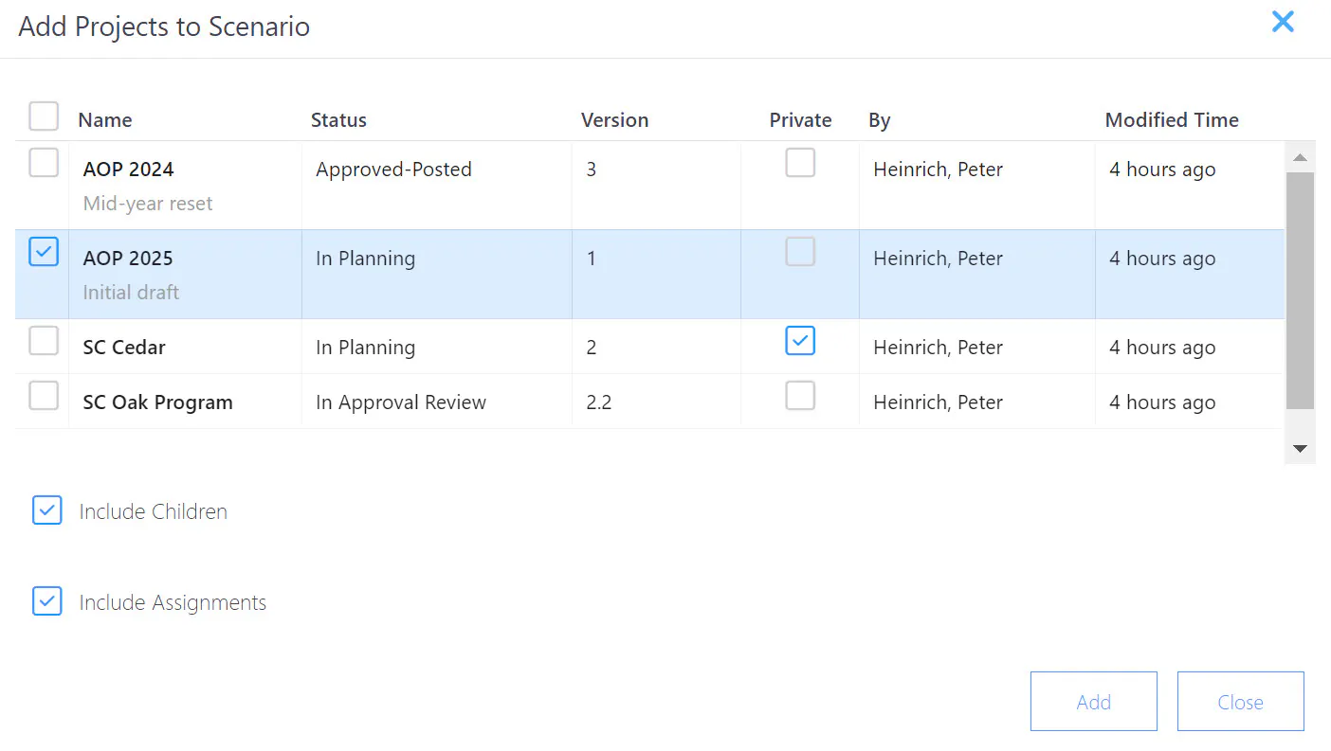
Task: Toggle the Private checkbox for SC Oak Program
Action: click(x=800, y=396)
